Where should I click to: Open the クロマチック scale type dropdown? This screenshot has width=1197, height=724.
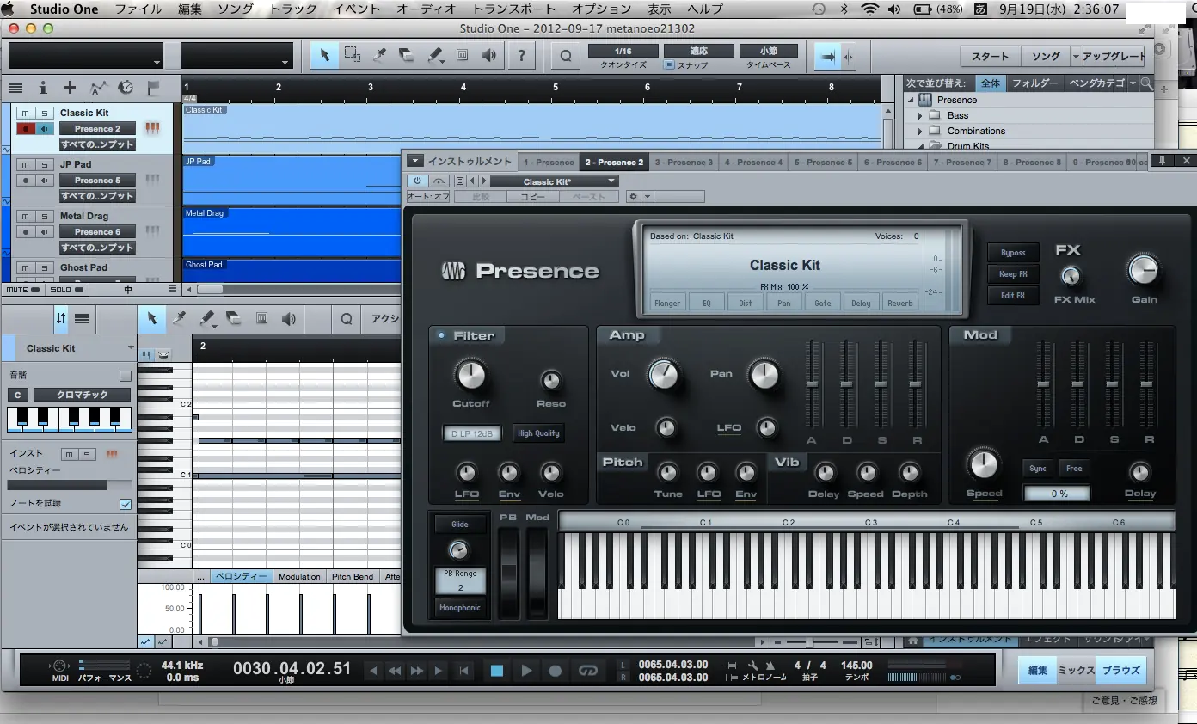pyautogui.click(x=83, y=395)
